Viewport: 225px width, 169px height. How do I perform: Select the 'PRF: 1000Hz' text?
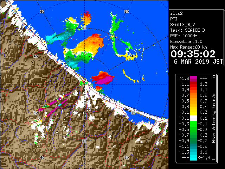tap(184, 36)
